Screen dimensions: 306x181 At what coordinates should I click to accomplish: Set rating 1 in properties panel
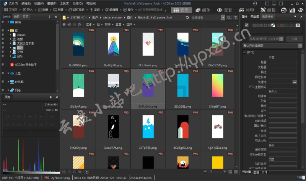coord(254,25)
